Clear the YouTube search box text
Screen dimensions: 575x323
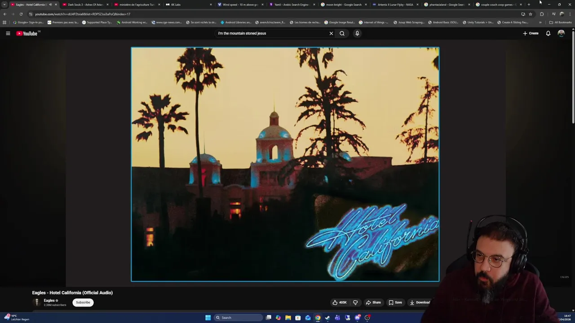click(331, 33)
